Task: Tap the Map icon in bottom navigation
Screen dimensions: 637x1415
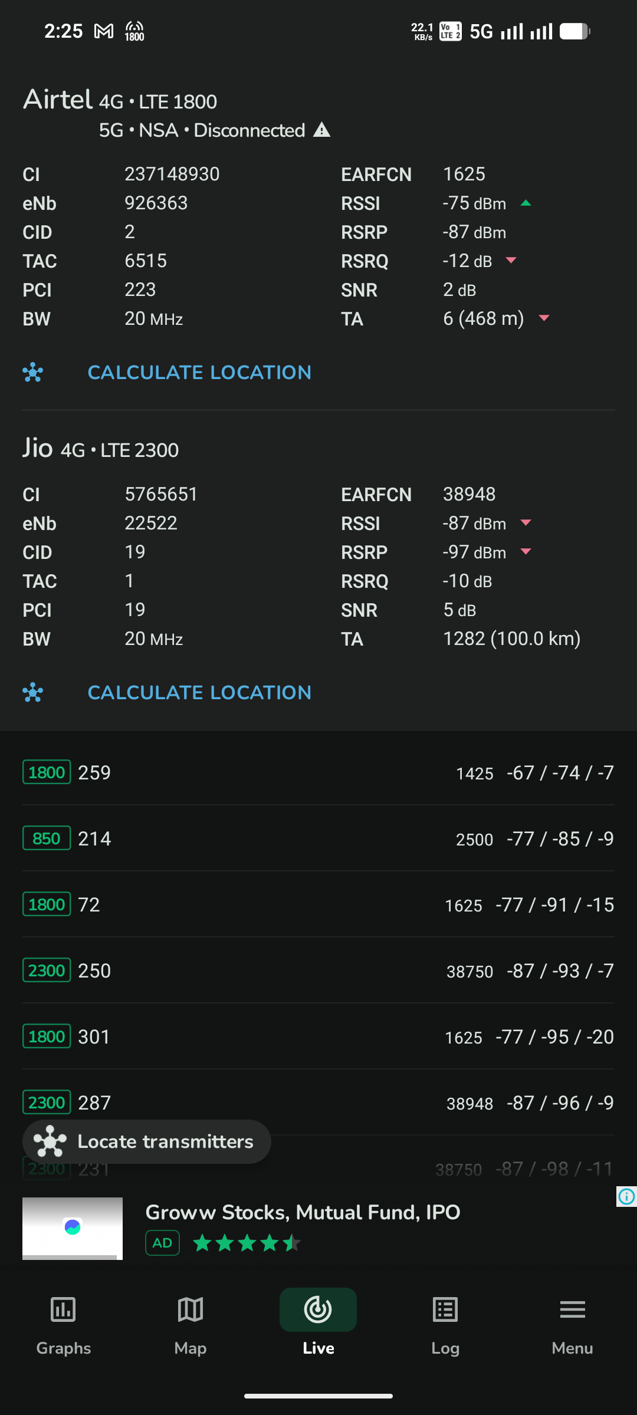Action: (x=191, y=1310)
